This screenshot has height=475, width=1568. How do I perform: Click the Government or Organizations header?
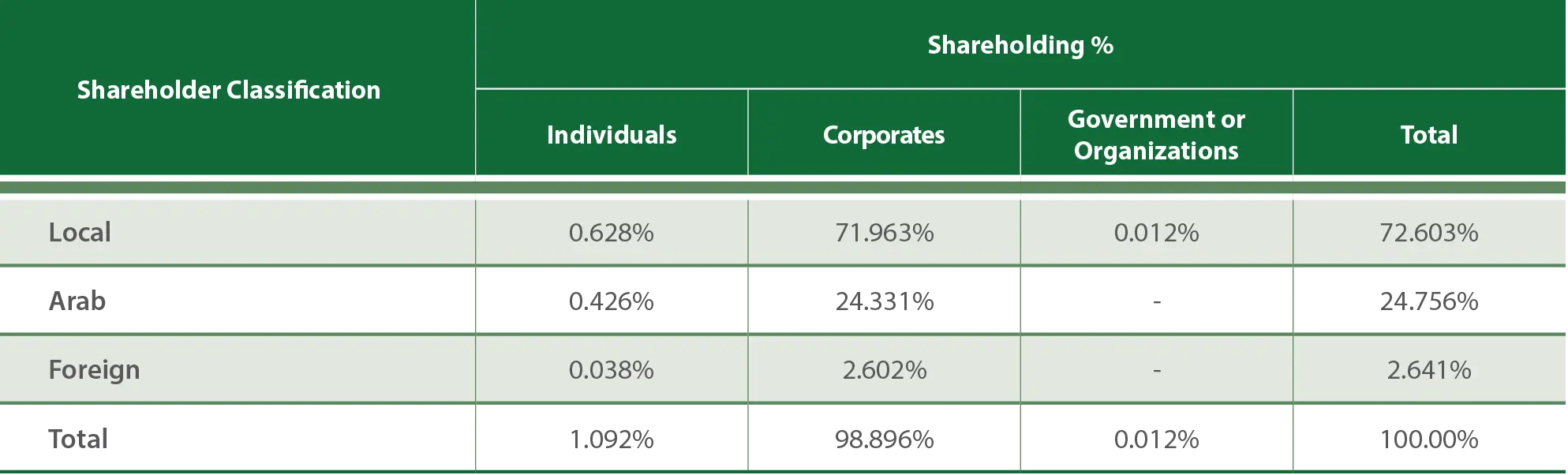click(1156, 135)
